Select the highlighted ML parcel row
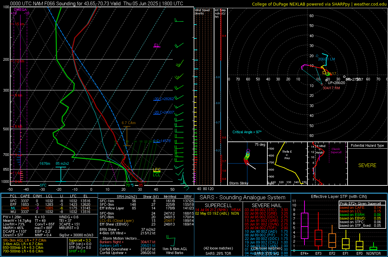Image resolution: width=388 pixels, height=257 pixels. [50, 208]
